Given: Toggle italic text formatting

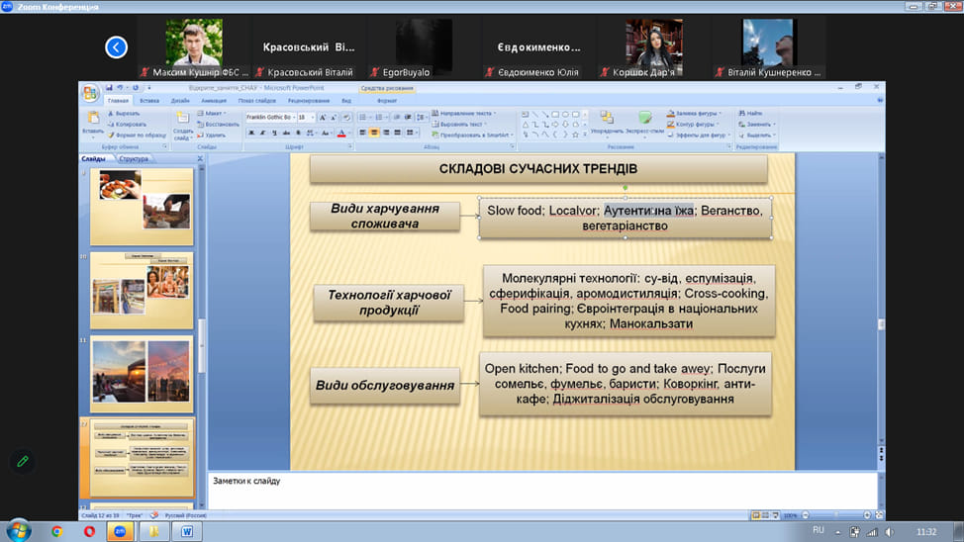Looking at the screenshot, I should click(263, 133).
